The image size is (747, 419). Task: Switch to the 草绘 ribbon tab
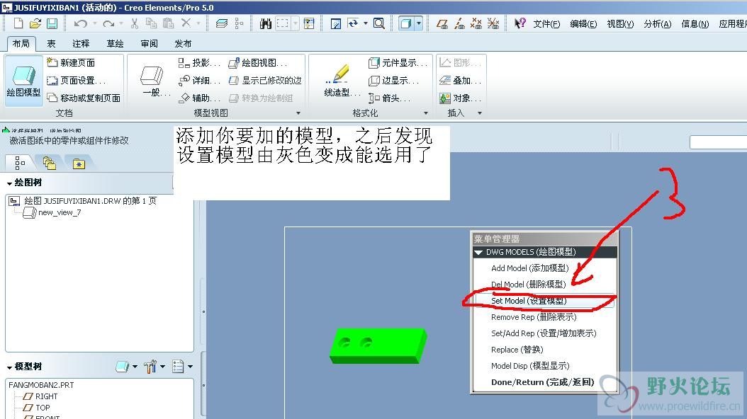pyautogui.click(x=115, y=43)
